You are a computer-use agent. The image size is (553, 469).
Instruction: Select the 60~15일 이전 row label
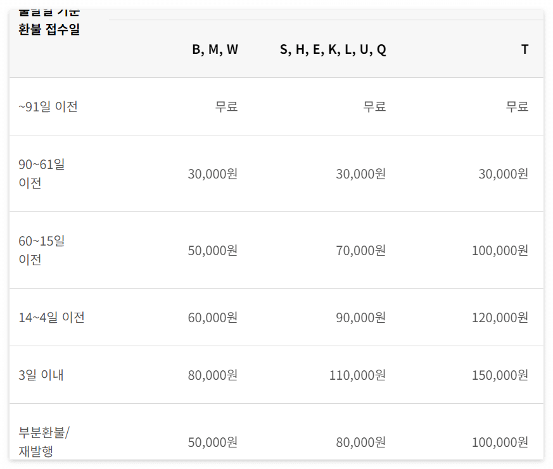click(42, 250)
